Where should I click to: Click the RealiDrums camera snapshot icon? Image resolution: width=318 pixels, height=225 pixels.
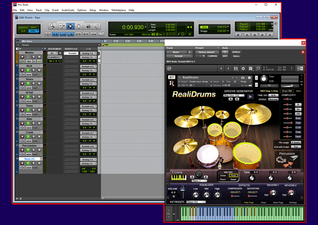(x=243, y=77)
